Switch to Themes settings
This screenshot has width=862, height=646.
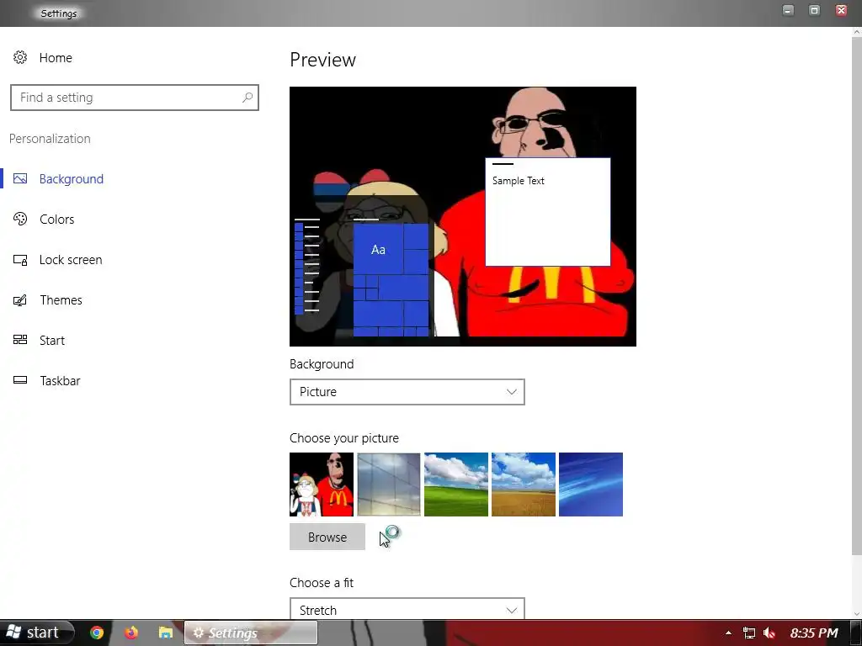(x=61, y=300)
